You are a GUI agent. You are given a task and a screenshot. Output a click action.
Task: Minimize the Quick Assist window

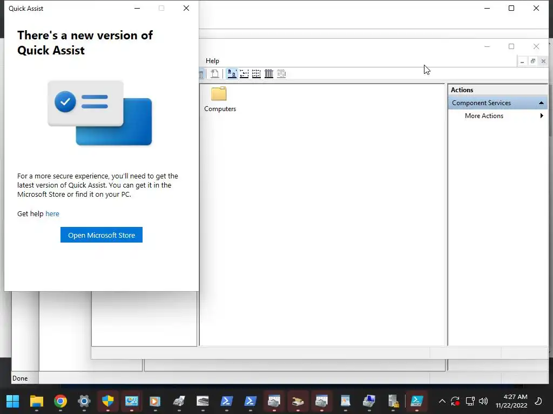click(x=137, y=8)
